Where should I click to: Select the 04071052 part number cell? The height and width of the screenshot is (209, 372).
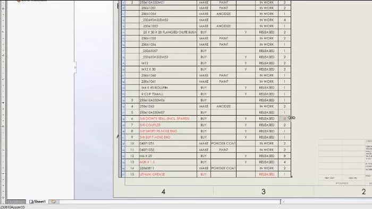(168, 150)
